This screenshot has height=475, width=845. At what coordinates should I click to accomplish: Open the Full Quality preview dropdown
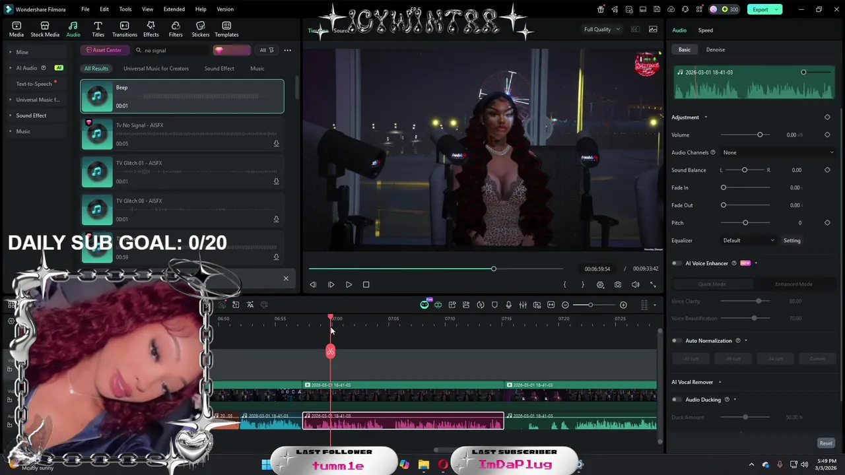602,29
